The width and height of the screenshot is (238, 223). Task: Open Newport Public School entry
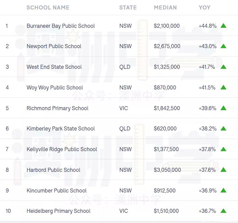pos(54,46)
